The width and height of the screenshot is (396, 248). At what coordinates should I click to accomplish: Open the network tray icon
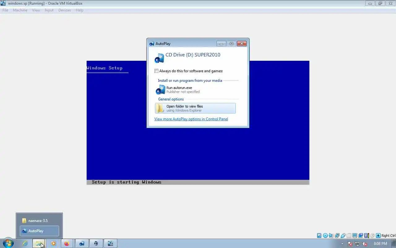tap(357, 244)
